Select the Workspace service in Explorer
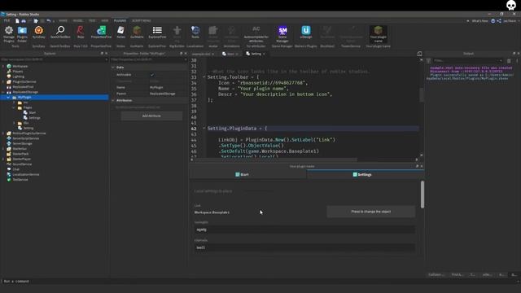The width and height of the screenshot is (521, 293). pyautogui.click(x=20, y=66)
